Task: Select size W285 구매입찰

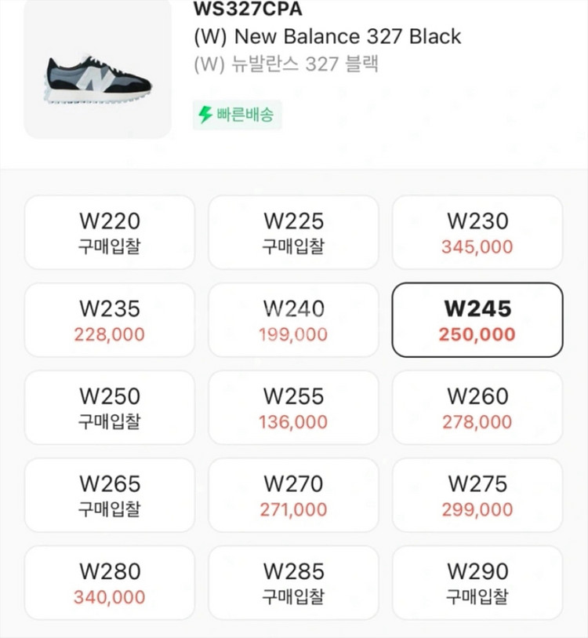Action: click(293, 583)
